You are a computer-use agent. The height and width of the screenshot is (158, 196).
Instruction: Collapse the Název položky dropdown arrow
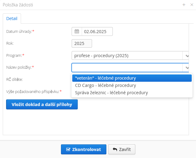(187, 67)
